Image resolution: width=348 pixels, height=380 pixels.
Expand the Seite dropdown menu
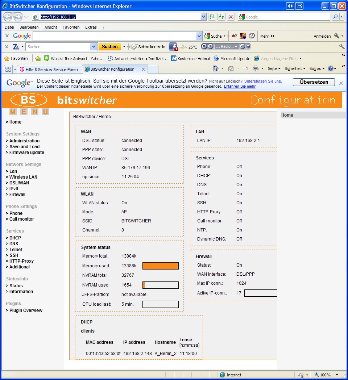coord(274,68)
